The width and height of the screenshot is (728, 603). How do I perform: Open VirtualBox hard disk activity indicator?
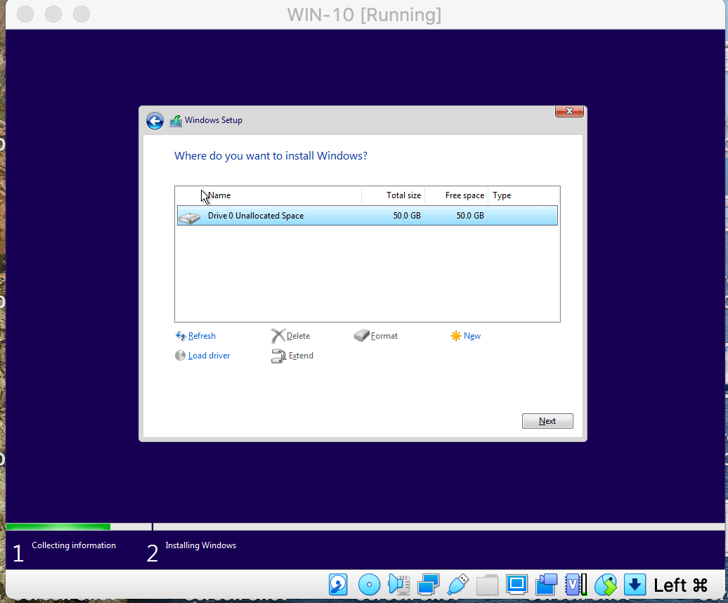338,585
